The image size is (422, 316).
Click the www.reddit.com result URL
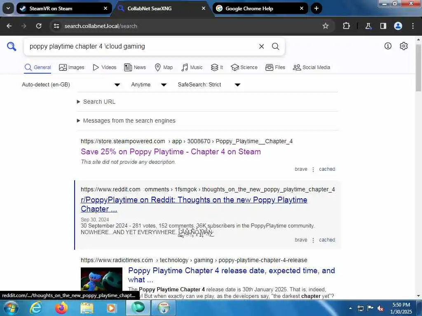click(x=208, y=189)
